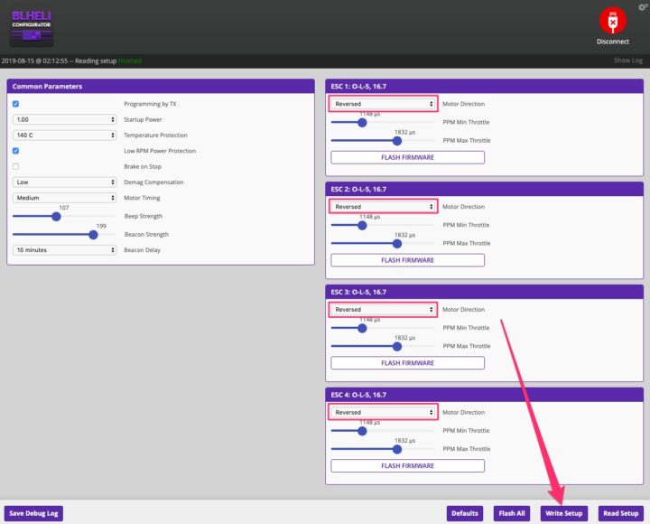Click the Beep Strength slider handle
Image resolution: width=650 pixels, height=524 pixels.
coord(56,216)
